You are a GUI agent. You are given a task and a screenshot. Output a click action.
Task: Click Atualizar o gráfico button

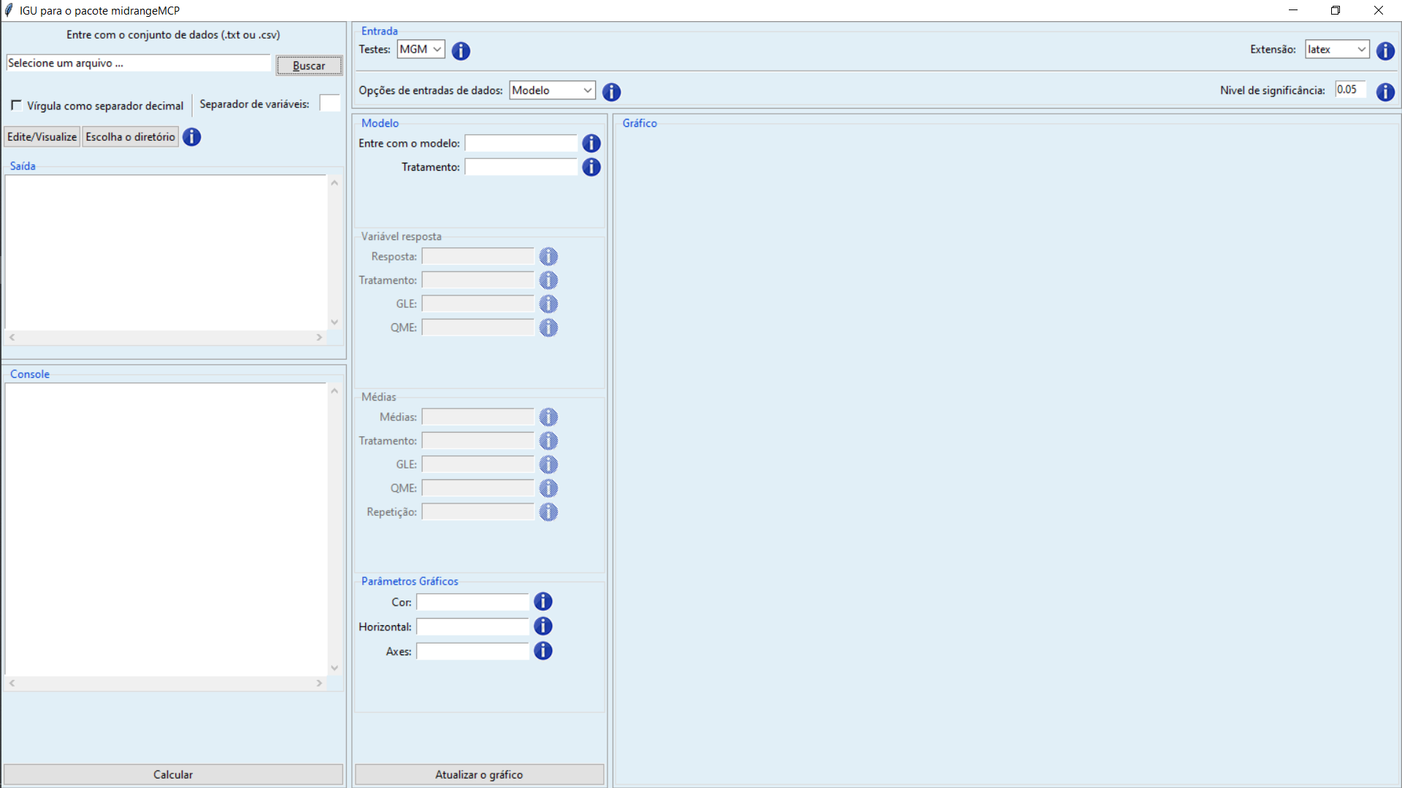pos(479,774)
